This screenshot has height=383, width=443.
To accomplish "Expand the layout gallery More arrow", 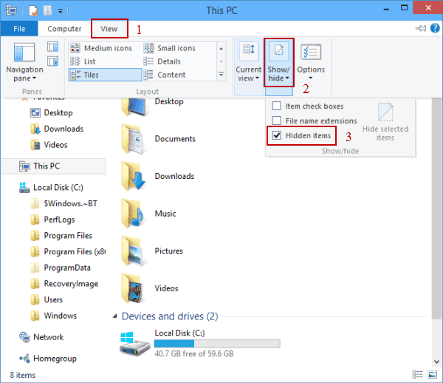I will 221,75.
